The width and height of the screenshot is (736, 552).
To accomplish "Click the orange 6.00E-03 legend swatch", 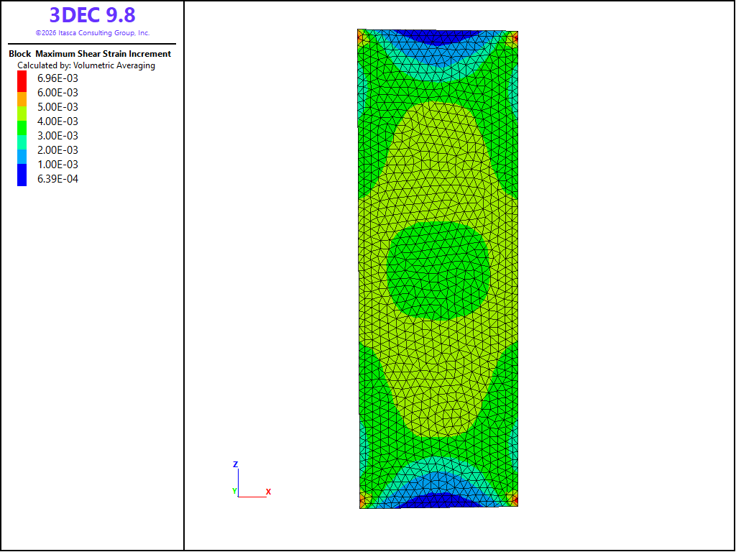I will click(x=22, y=99).
